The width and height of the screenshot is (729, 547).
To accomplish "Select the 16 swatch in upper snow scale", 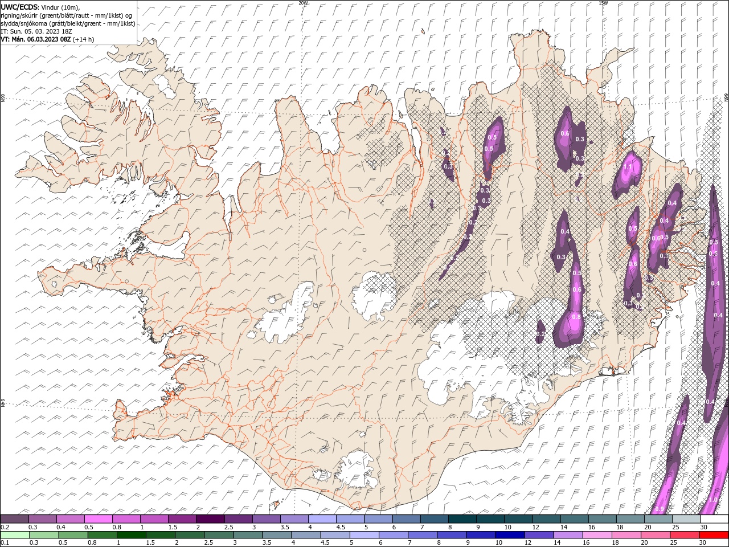I will coord(602,519).
